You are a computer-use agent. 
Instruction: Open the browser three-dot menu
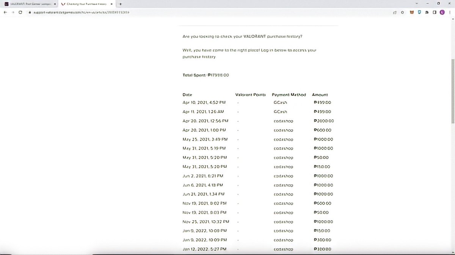click(x=450, y=12)
